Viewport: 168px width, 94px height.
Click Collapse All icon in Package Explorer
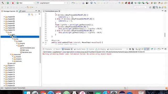point(29,14)
